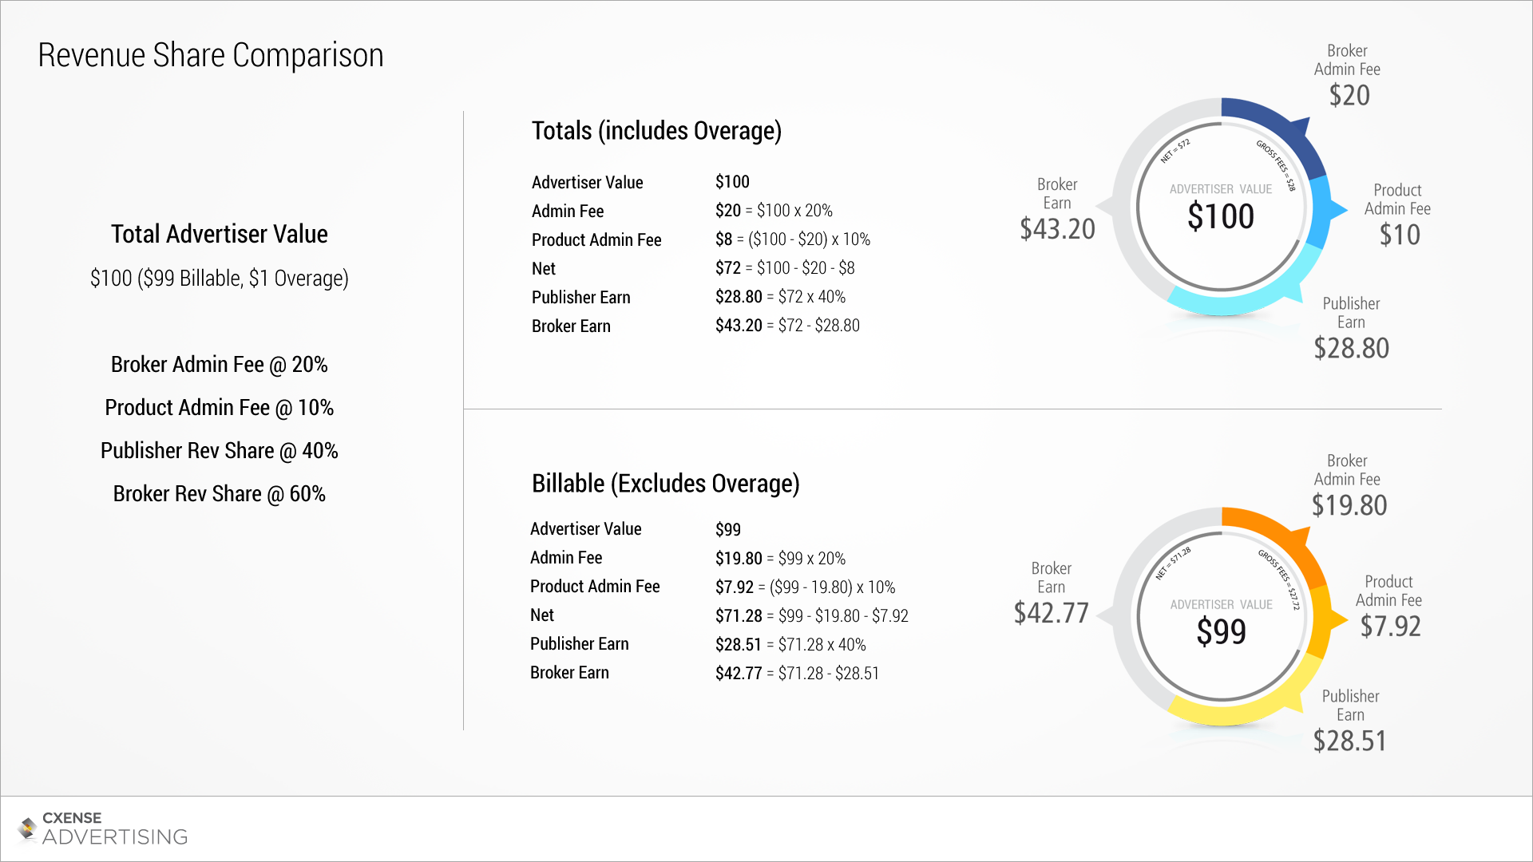Select the Publisher Earn $28.80 chart label
Image resolution: width=1533 pixels, height=862 pixels.
tap(1351, 328)
